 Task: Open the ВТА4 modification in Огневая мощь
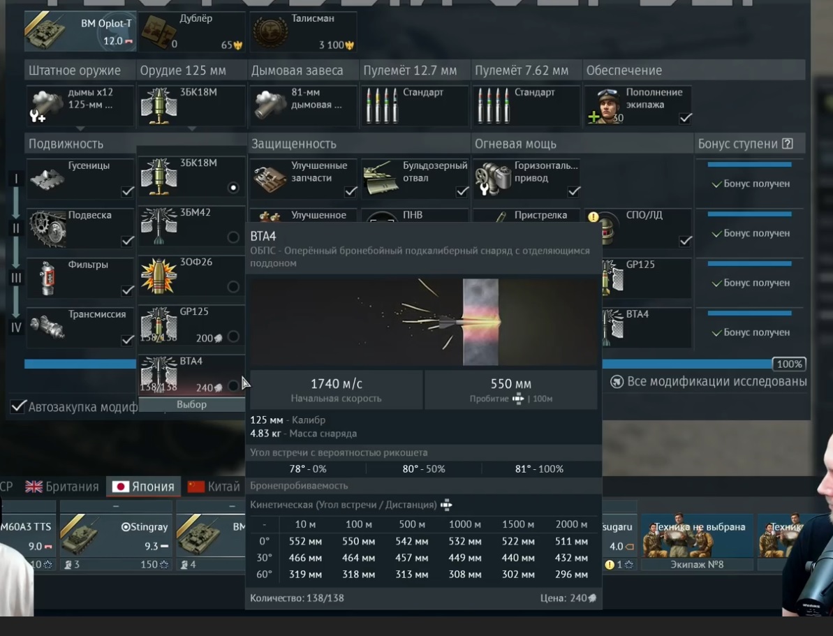click(647, 327)
